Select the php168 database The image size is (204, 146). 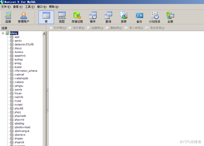click(x=19, y=108)
